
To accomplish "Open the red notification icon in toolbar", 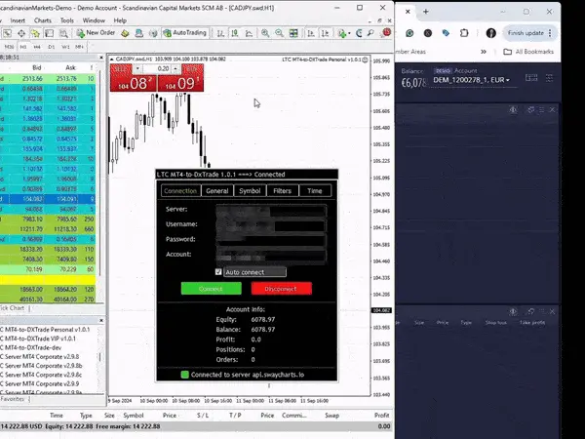I will click(386, 32).
